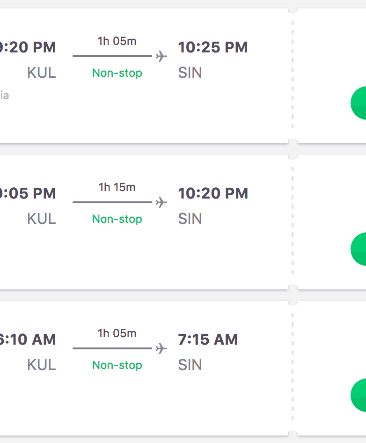Click the 1h 05m duration of the 10:25 PM flight
Image resolution: width=366 pixels, height=443 pixels.
coord(117,41)
